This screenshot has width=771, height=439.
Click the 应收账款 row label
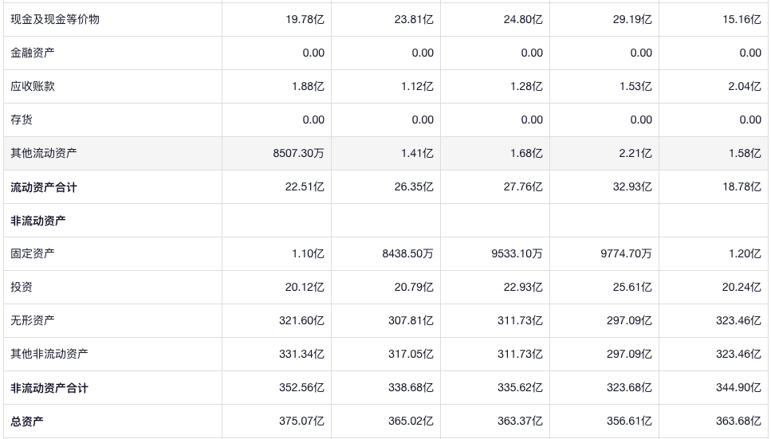(x=33, y=86)
